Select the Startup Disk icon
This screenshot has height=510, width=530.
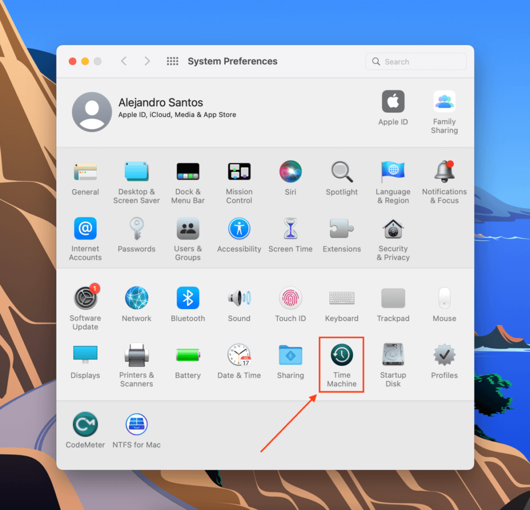[x=393, y=356]
